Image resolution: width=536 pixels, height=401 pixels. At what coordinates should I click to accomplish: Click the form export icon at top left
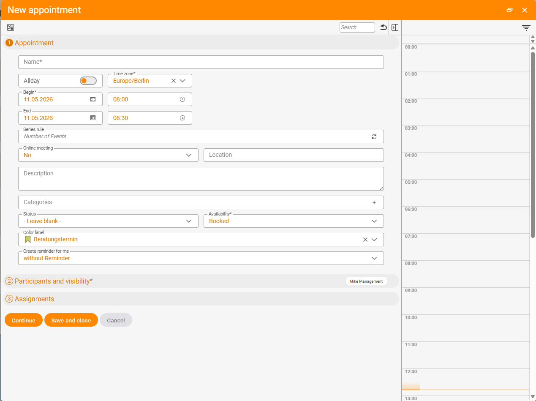(x=11, y=27)
